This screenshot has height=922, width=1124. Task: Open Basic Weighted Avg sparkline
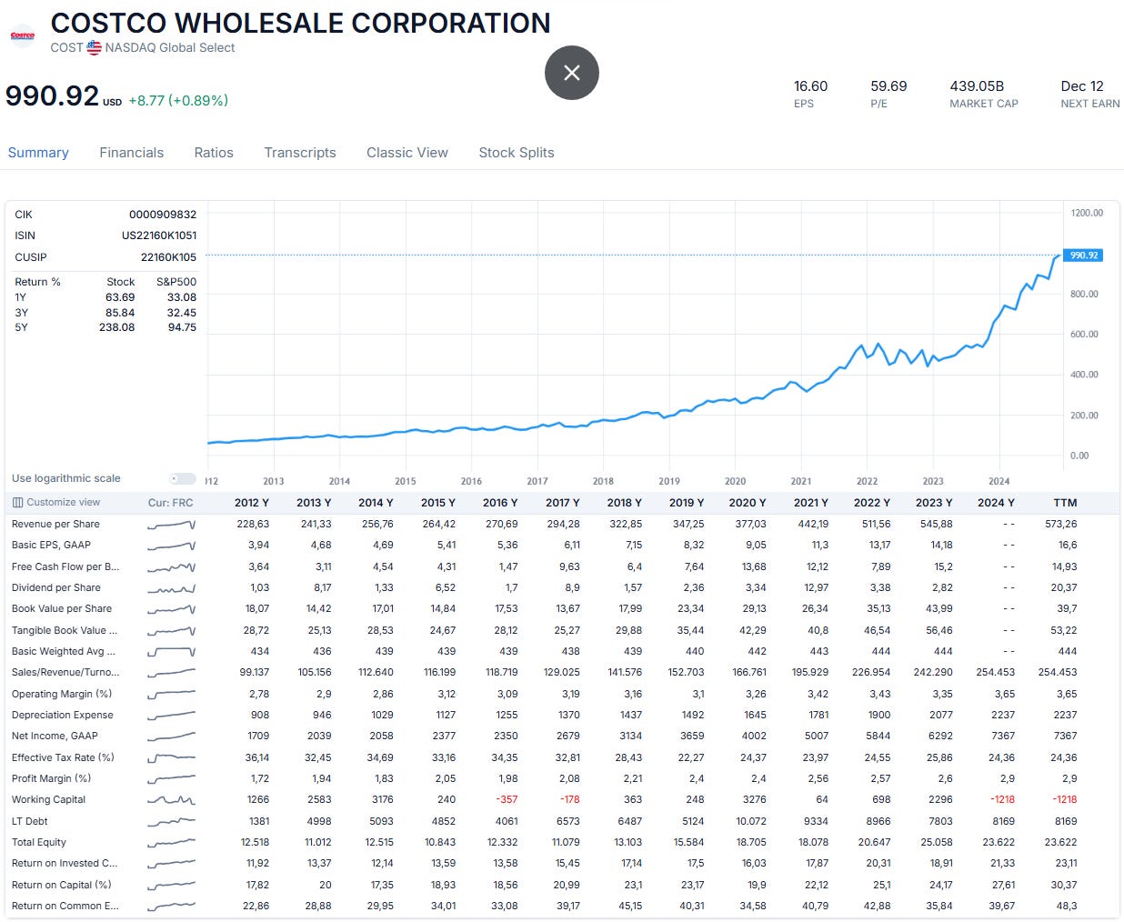pyautogui.click(x=171, y=651)
